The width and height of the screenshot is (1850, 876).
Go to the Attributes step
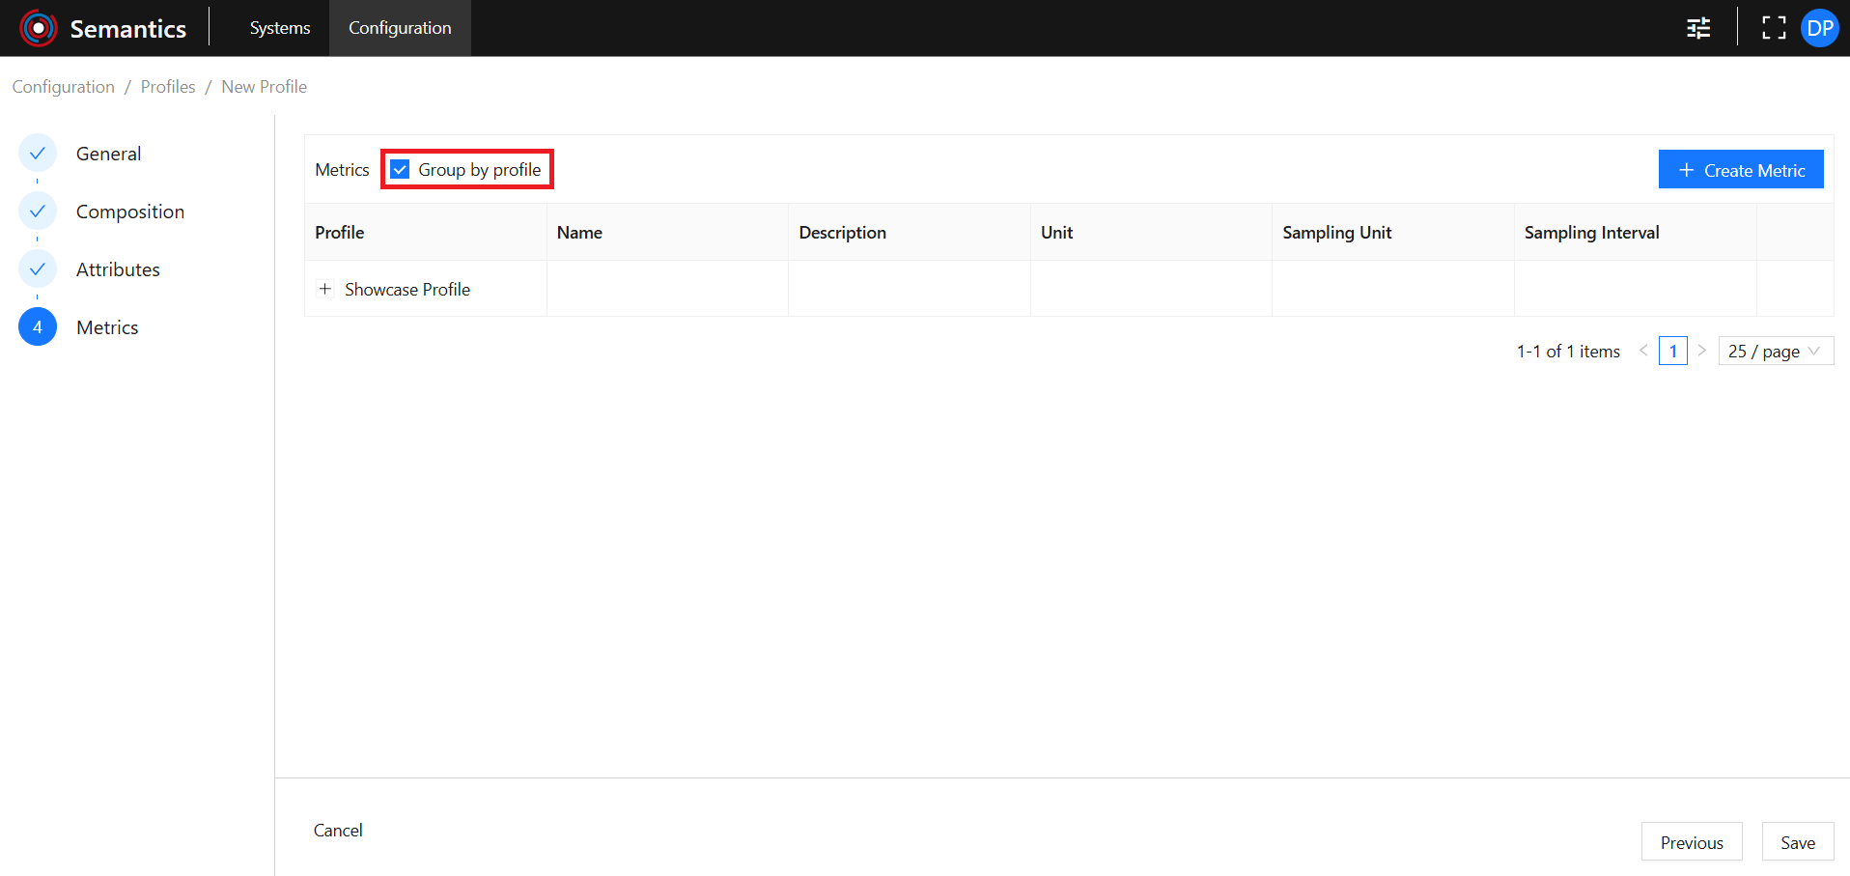click(118, 269)
